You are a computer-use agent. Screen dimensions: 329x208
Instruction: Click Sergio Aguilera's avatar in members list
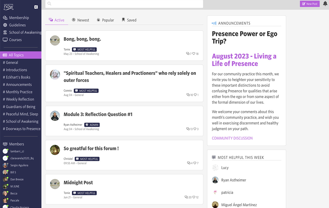pos(5,165)
